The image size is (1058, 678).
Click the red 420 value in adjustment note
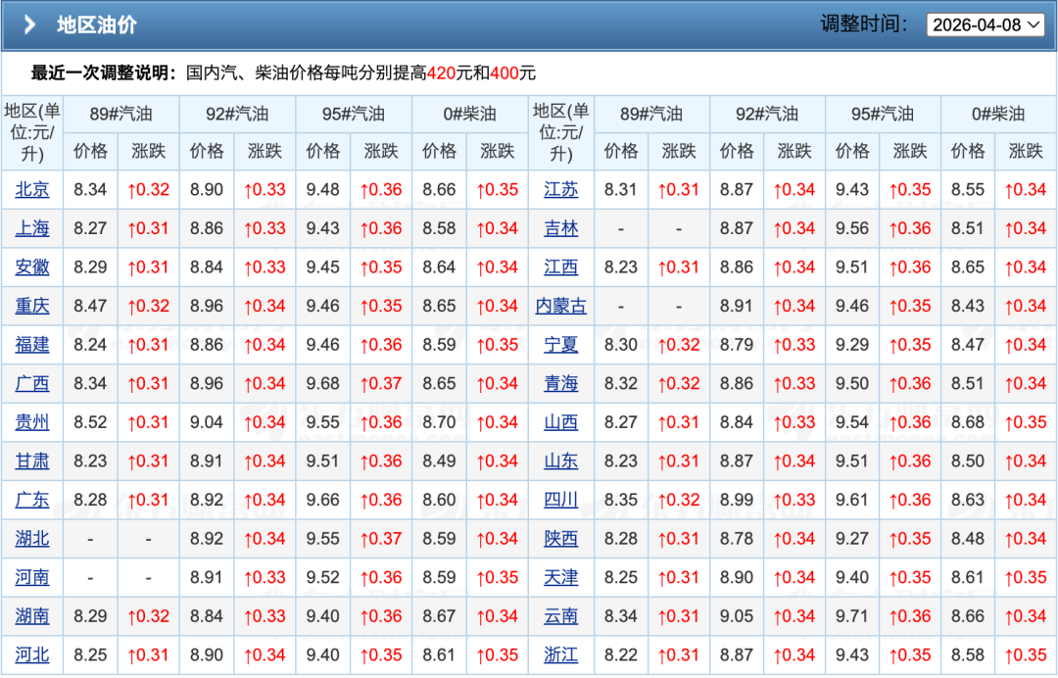[441, 73]
